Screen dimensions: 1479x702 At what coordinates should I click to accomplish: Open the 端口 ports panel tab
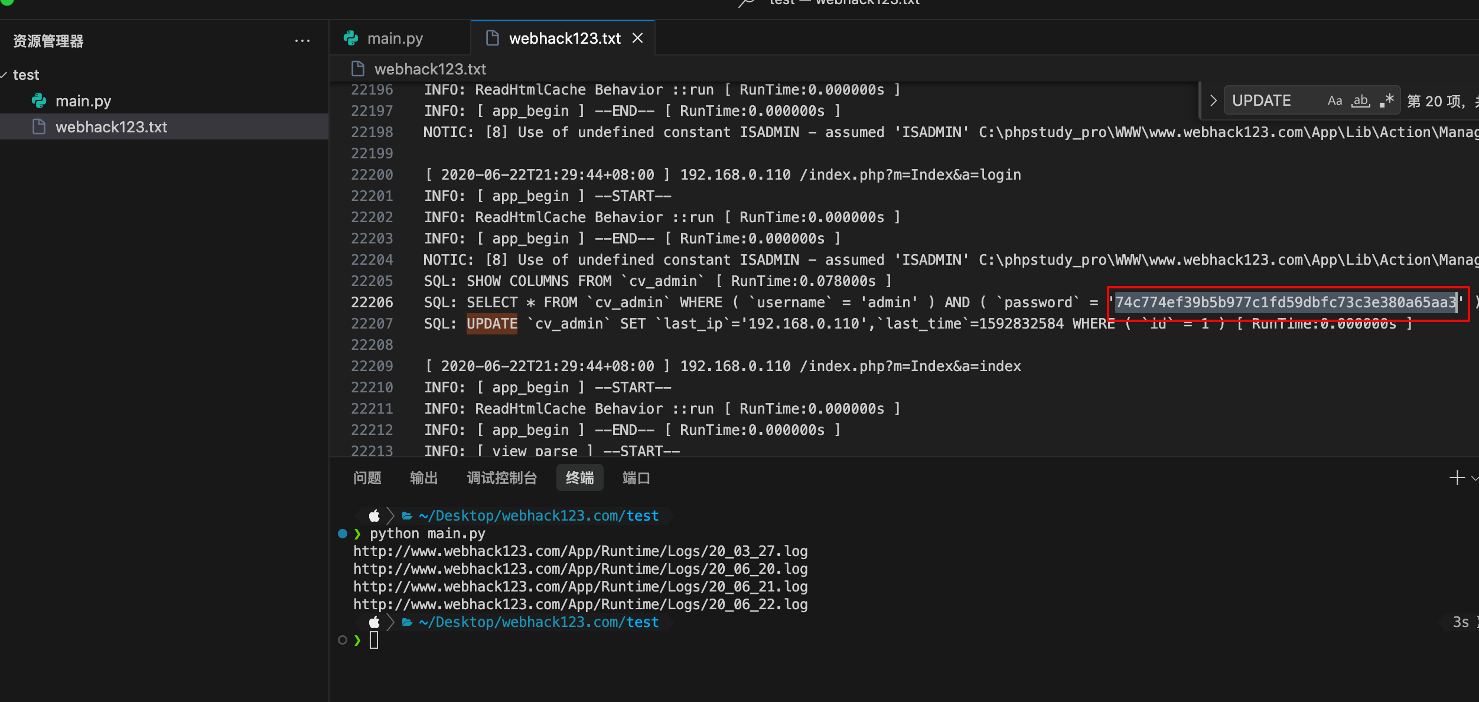(637, 477)
